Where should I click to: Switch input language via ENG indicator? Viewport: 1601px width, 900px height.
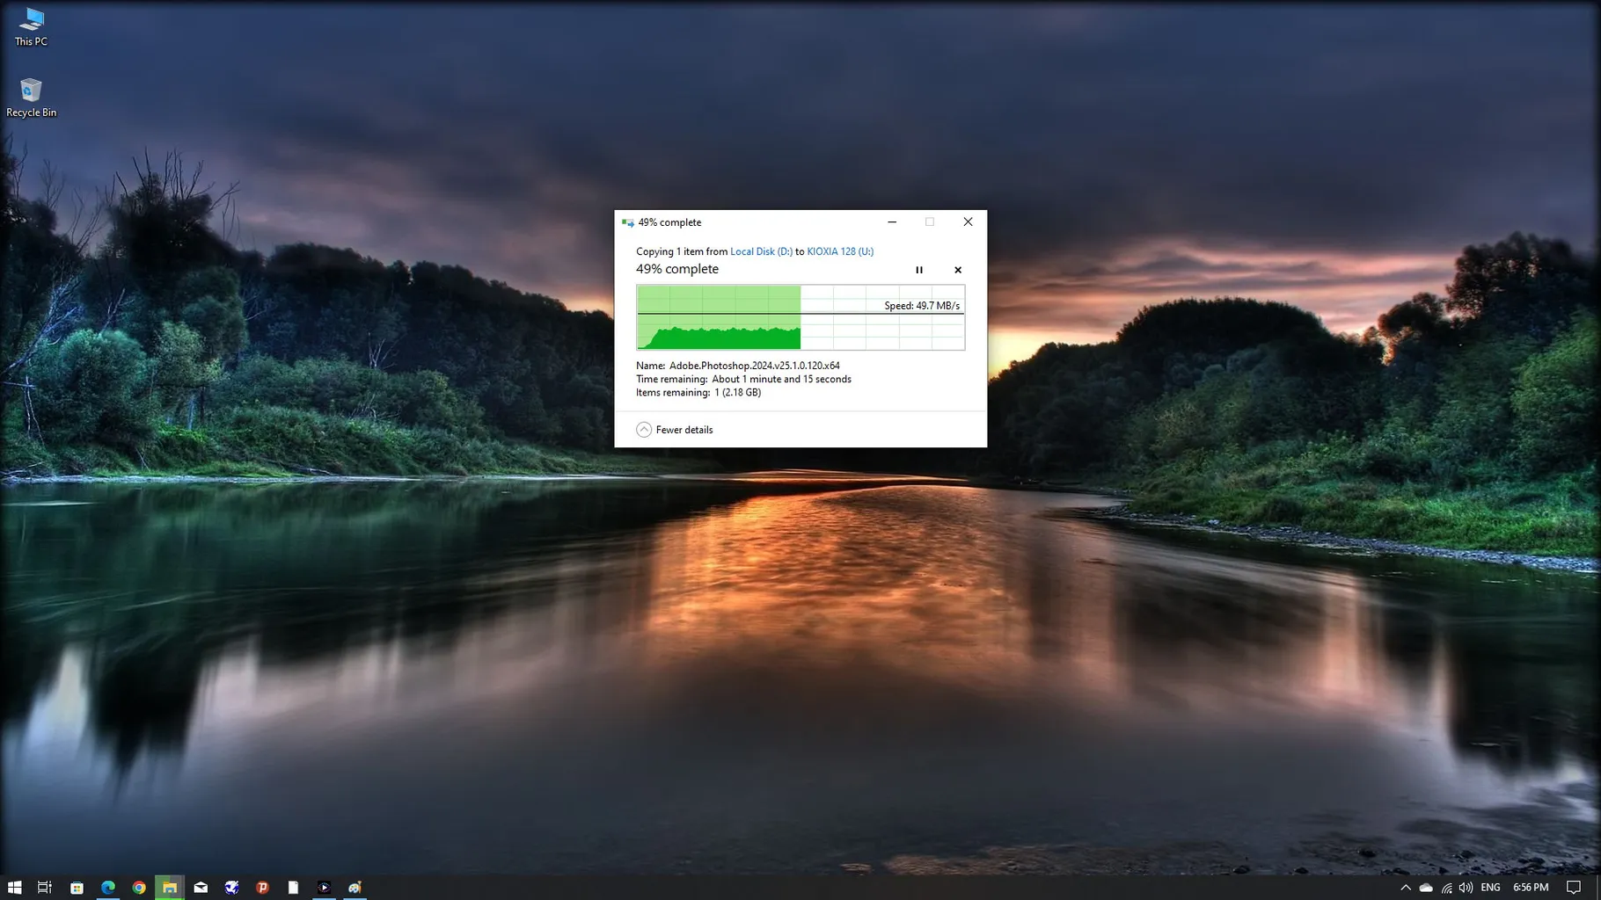pyautogui.click(x=1490, y=888)
